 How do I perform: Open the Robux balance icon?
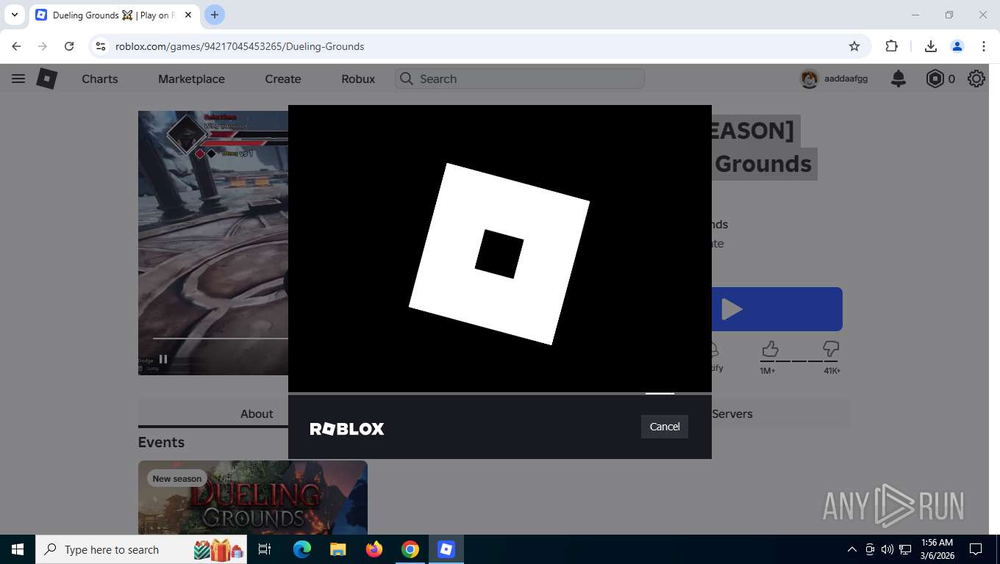tap(935, 79)
